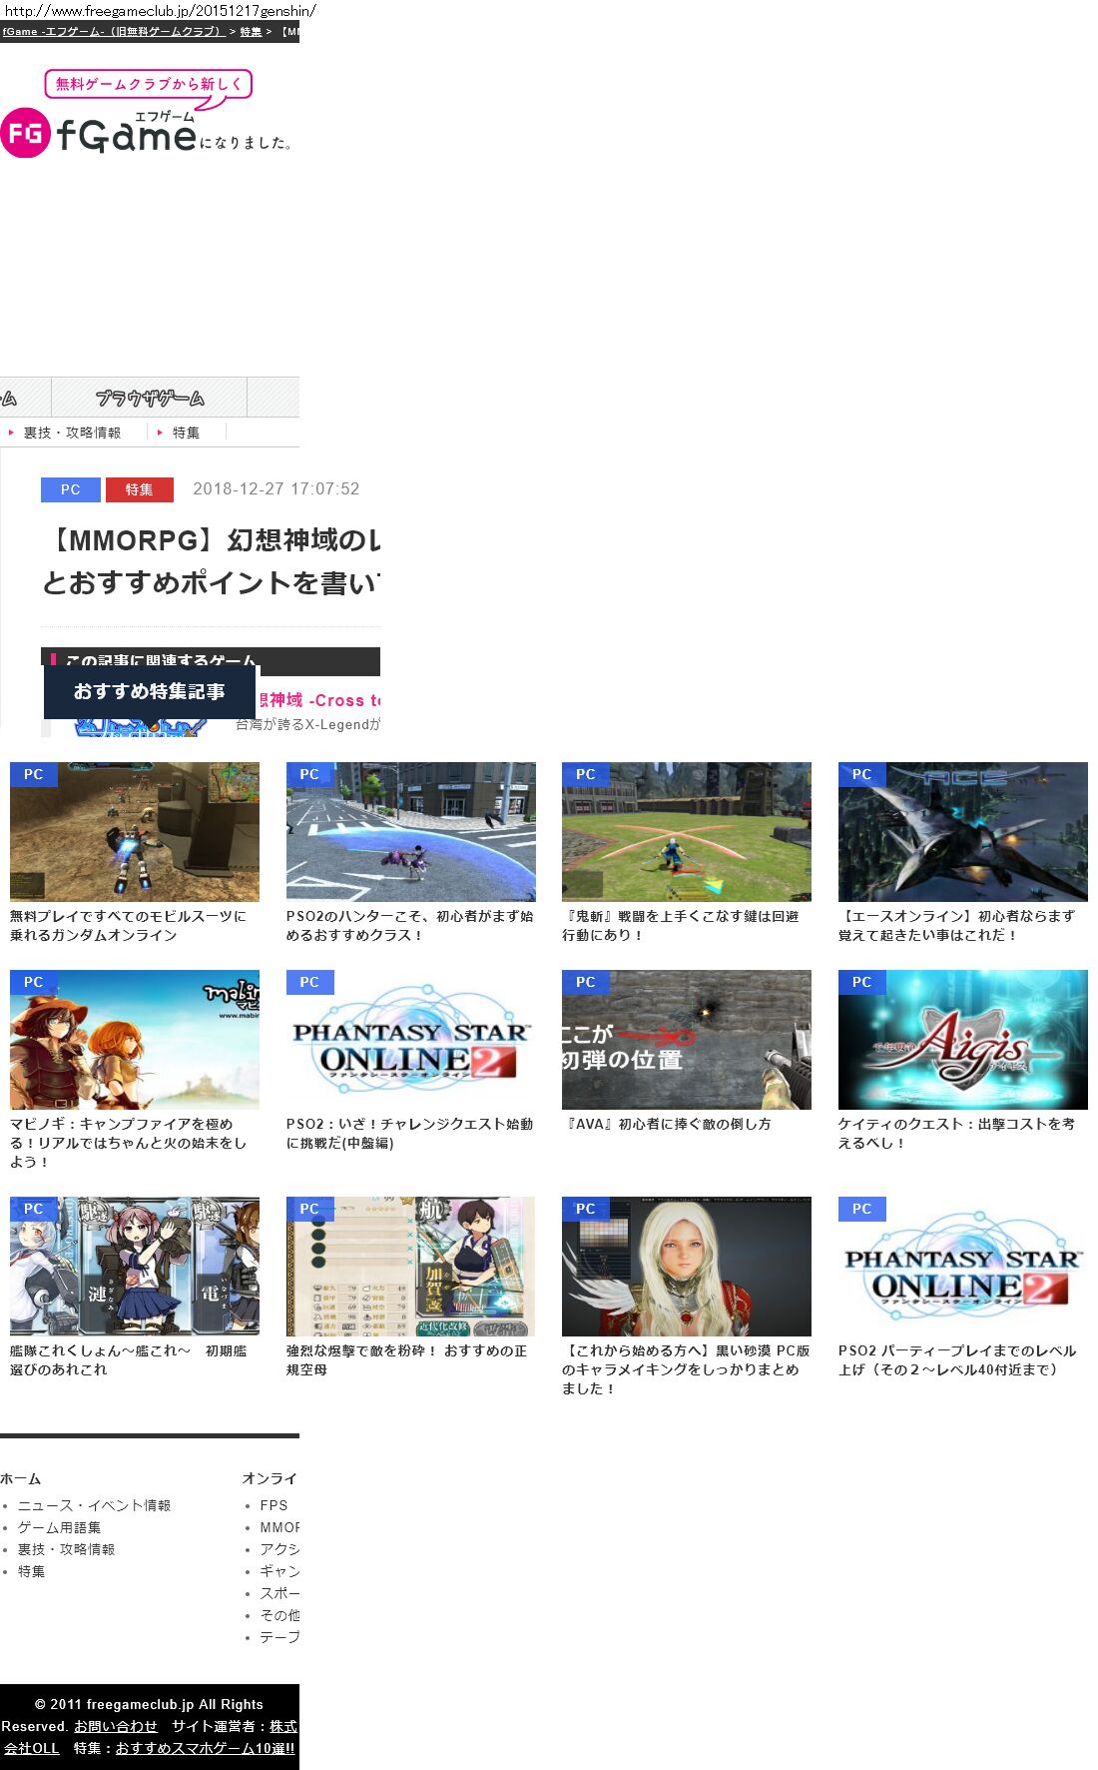
Task: Click the 幻想神域 -Cross to- related game link
Action: coord(318,700)
